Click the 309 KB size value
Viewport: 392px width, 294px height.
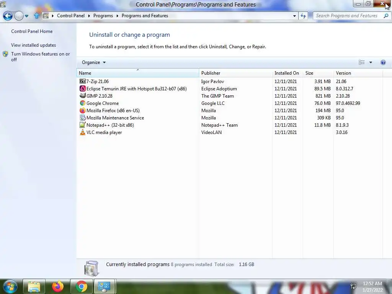pyautogui.click(x=324, y=118)
